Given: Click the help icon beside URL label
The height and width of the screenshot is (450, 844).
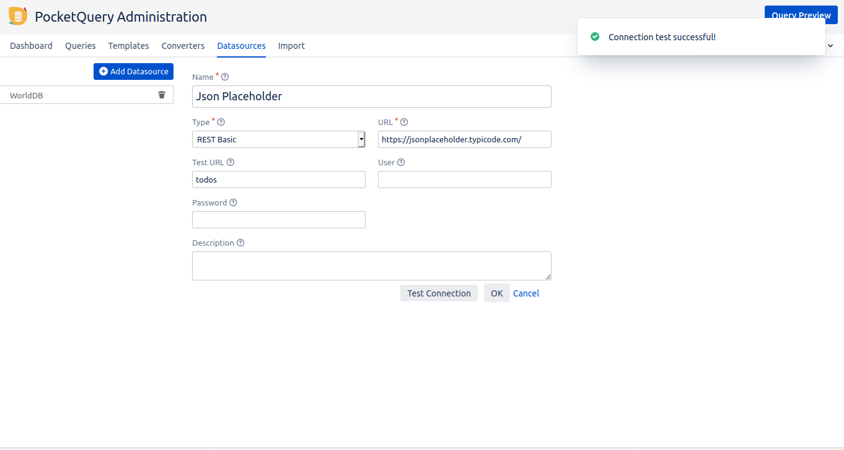Looking at the screenshot, I should (x=404, y=123).
